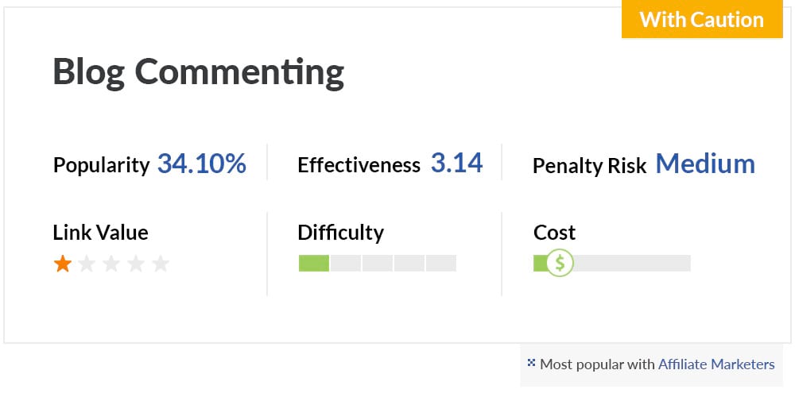Click the 34.10% Popularity value
795x397 pixels.
pos(202,164)
